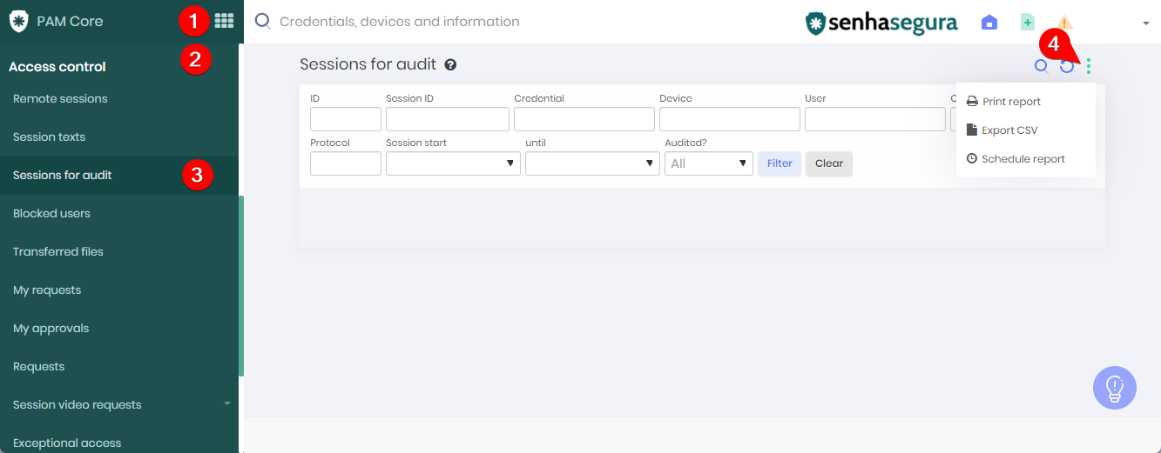Click the Filter button
The image size is (1161, 453).
pos(780,163)
